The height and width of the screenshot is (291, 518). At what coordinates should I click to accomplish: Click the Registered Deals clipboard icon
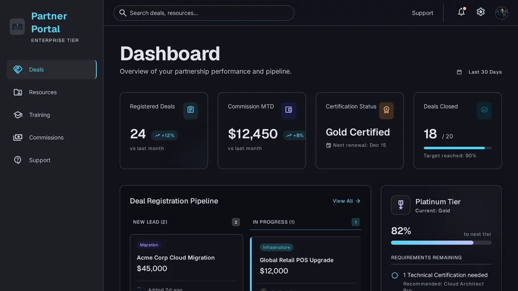[190, 110]
